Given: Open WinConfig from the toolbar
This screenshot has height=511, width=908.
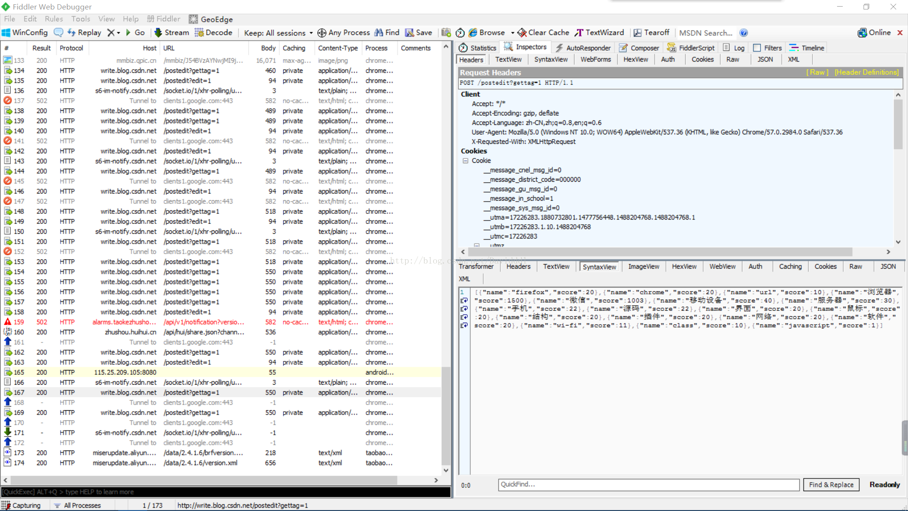Looking at the screenshot, I should 25,33.
